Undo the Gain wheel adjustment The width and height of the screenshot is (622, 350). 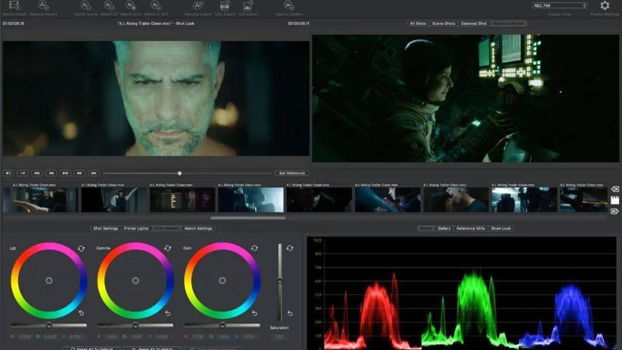255,313
